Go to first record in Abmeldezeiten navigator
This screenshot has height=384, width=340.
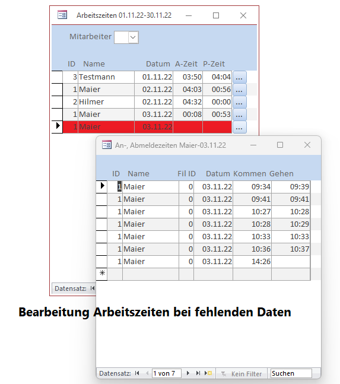pyautogui.click(x=137, y=373)
